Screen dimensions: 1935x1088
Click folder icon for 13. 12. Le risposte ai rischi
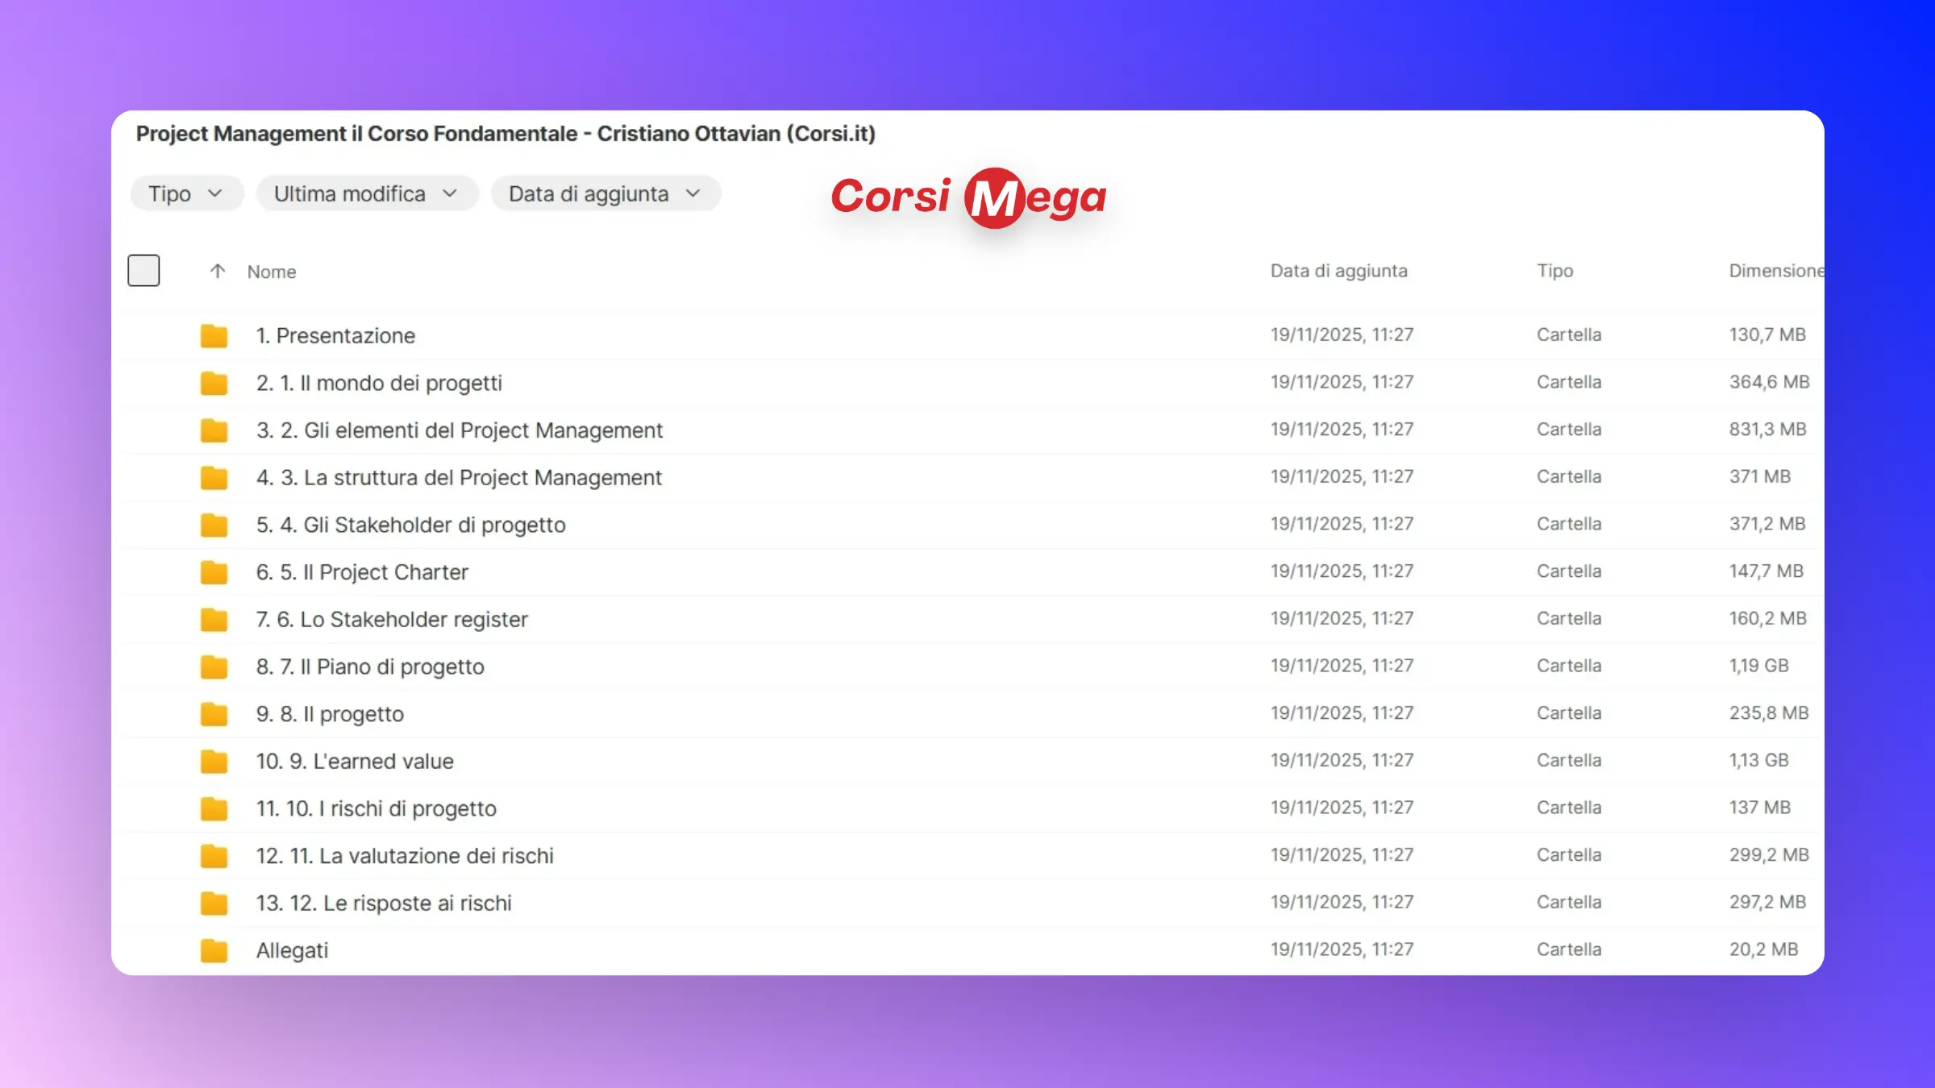214,903
